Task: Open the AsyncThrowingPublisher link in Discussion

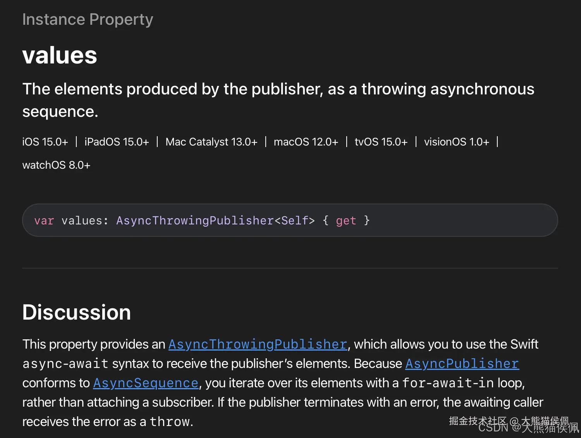Action: (x=258, y=344)
